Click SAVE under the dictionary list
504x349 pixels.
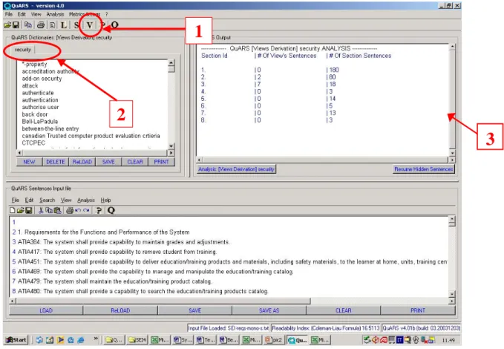click(108, 162)
